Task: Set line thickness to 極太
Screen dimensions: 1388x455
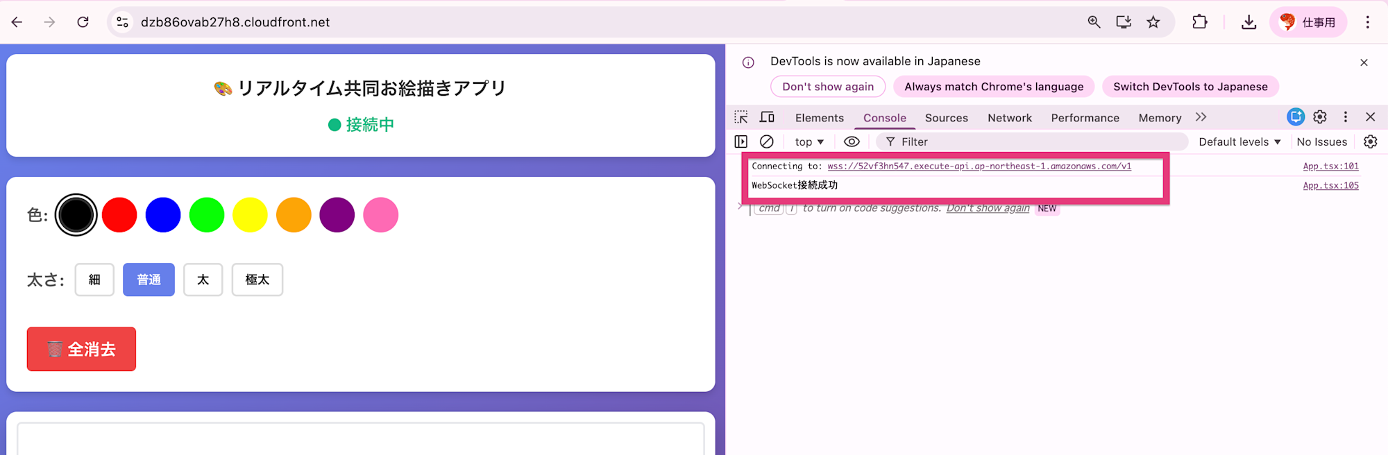Action: [257, 280]
